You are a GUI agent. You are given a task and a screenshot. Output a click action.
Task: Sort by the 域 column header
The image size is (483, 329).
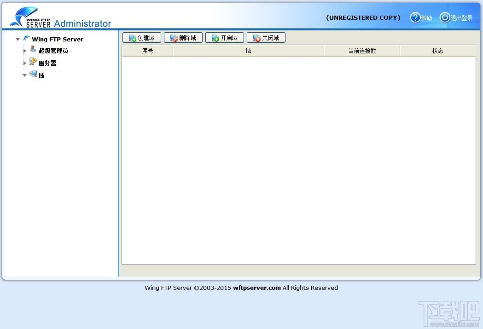[248, 51]
